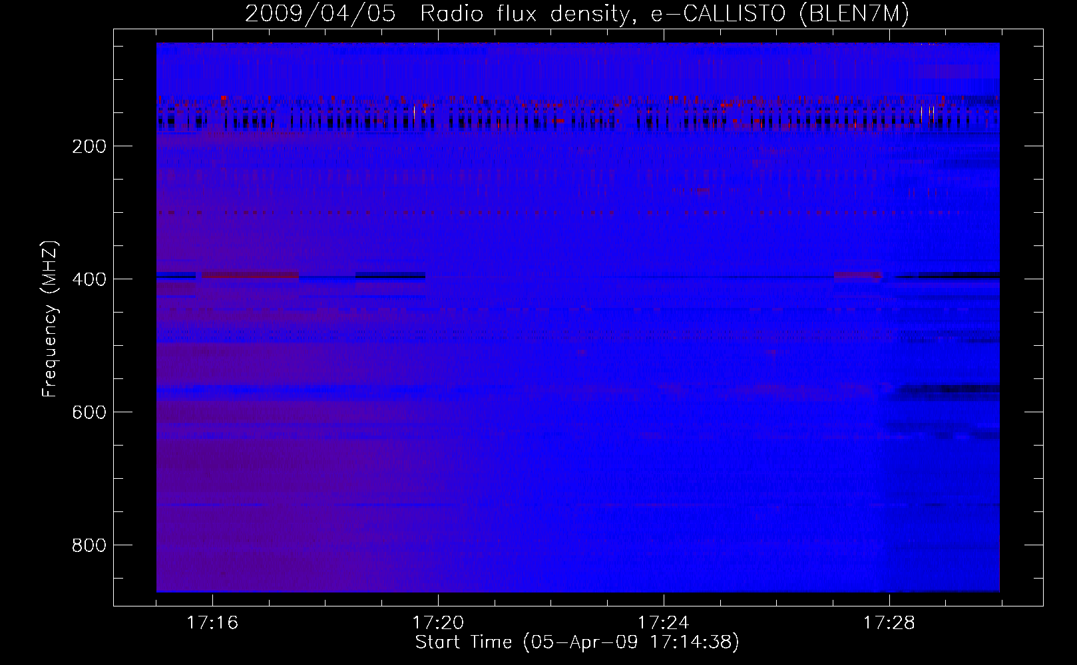Click the 200 frequency tick label
Screen dimensions: 1077x665
[x=89, y=146]
